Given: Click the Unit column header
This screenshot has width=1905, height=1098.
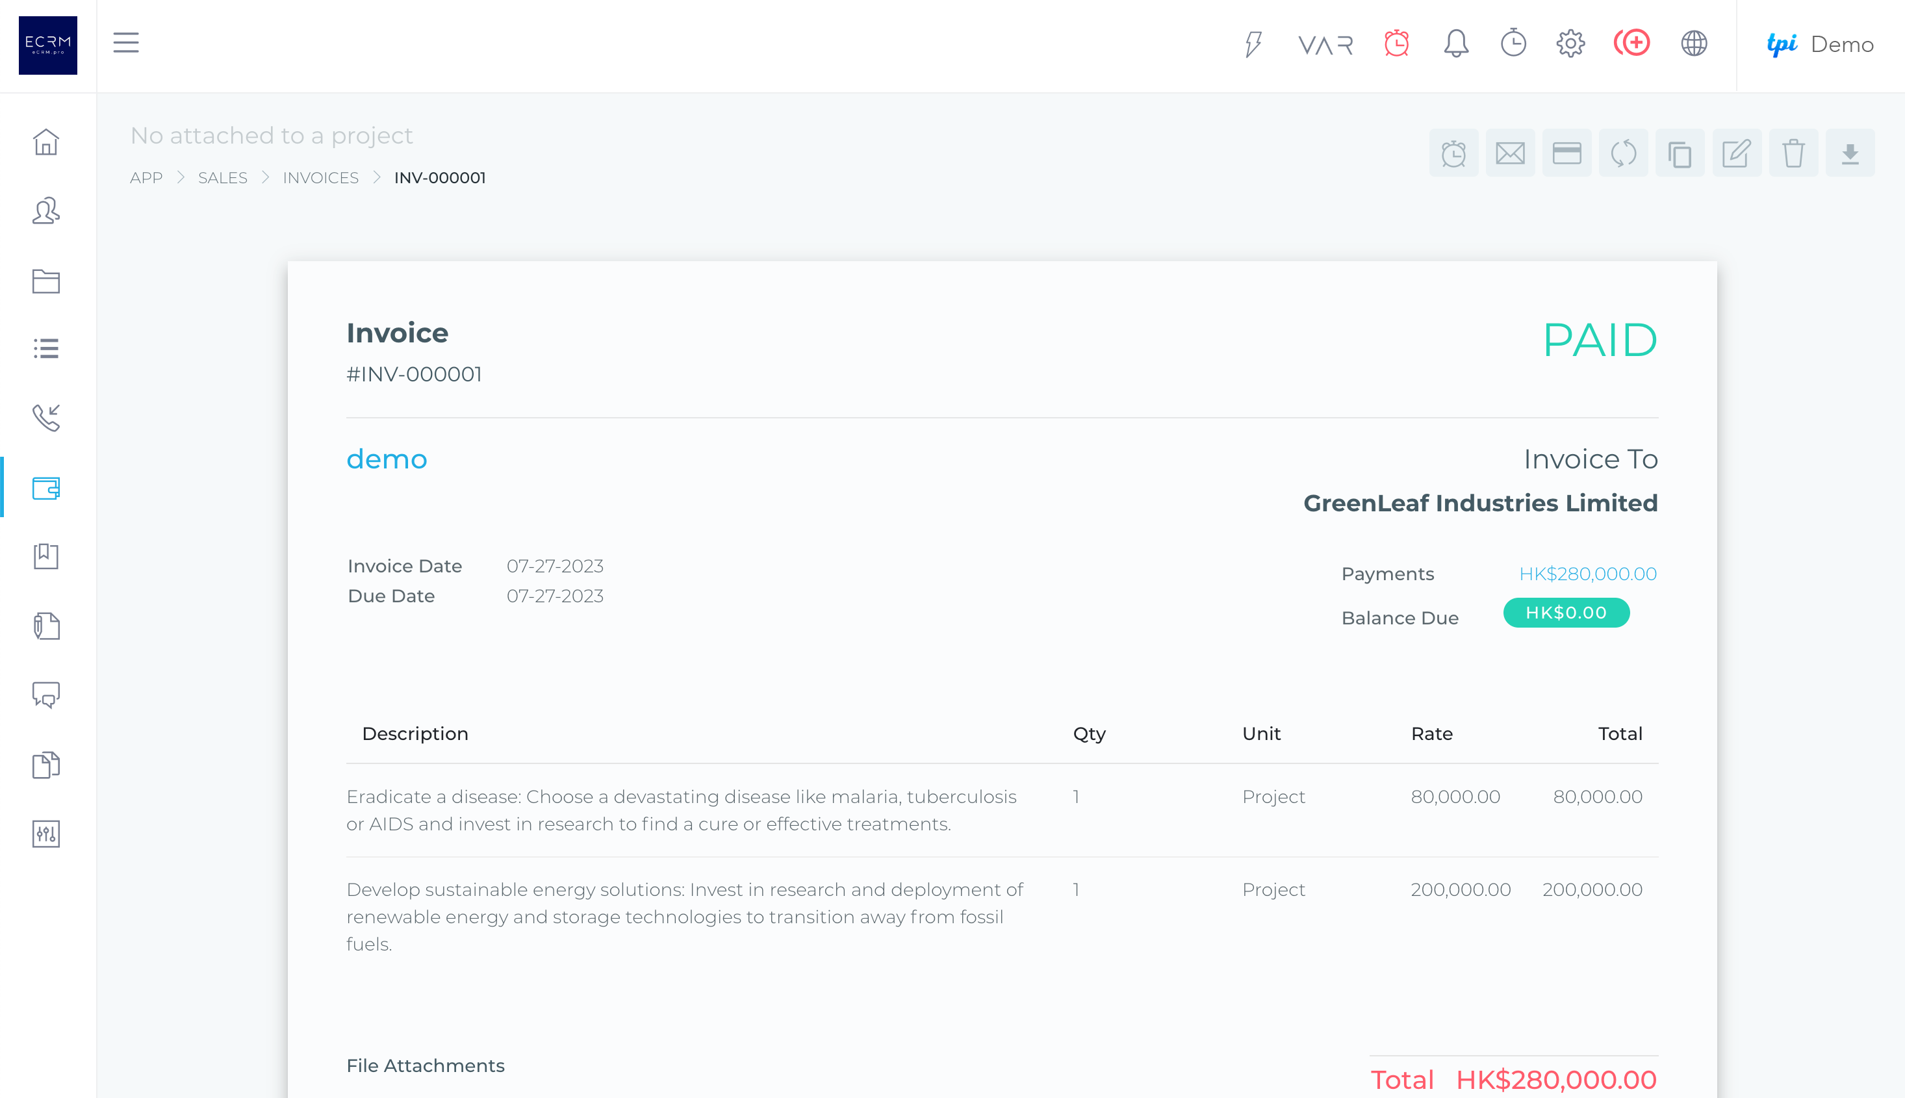Looking at the screenshot, I should (1261, 734).
